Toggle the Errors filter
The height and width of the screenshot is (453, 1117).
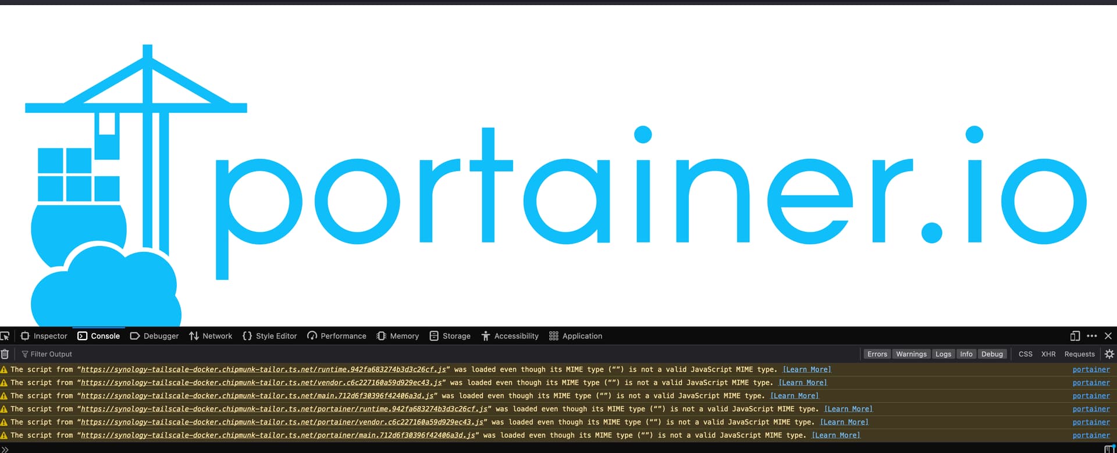click(x=877, y=354)
